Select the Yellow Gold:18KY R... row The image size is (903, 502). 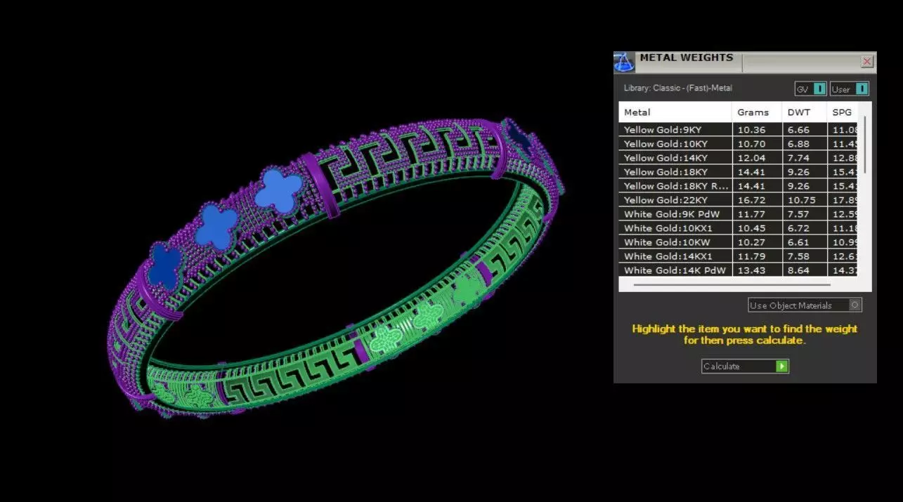(738, 186)
